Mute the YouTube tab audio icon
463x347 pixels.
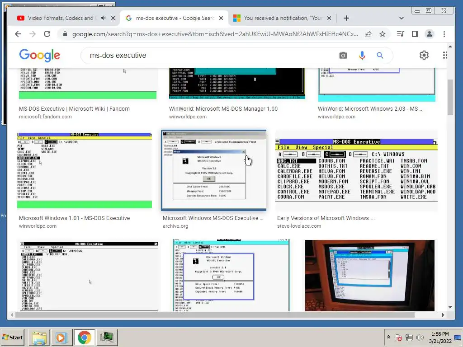pyautogui.click(x=104, y=18)
